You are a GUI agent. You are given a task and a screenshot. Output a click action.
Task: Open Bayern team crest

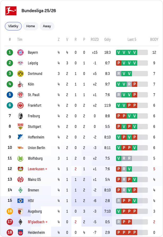(x=20, y=52)
